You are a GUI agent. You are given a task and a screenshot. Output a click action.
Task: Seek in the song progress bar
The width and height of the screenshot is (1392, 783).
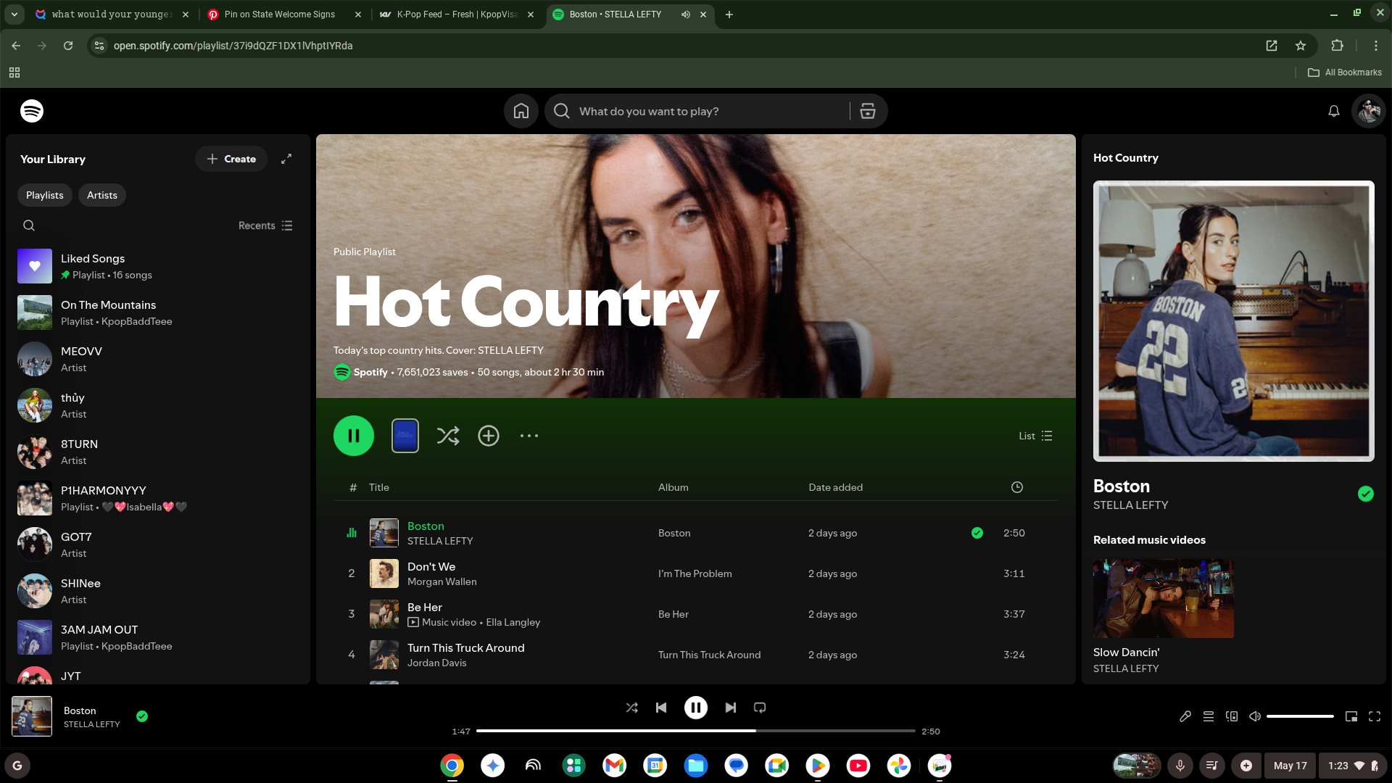click(696, 731)
